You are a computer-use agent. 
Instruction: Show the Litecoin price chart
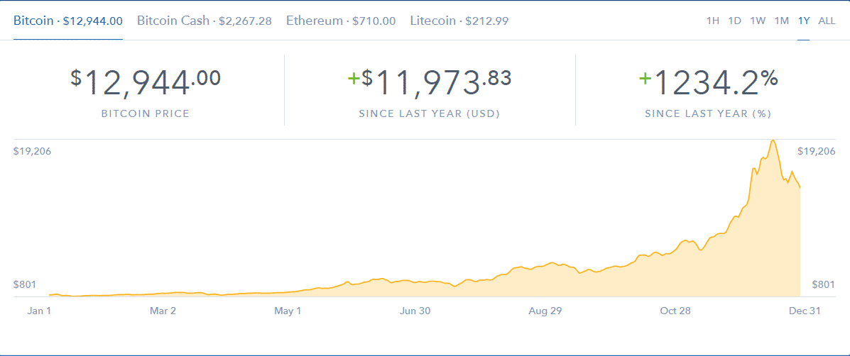pos(459,21)
